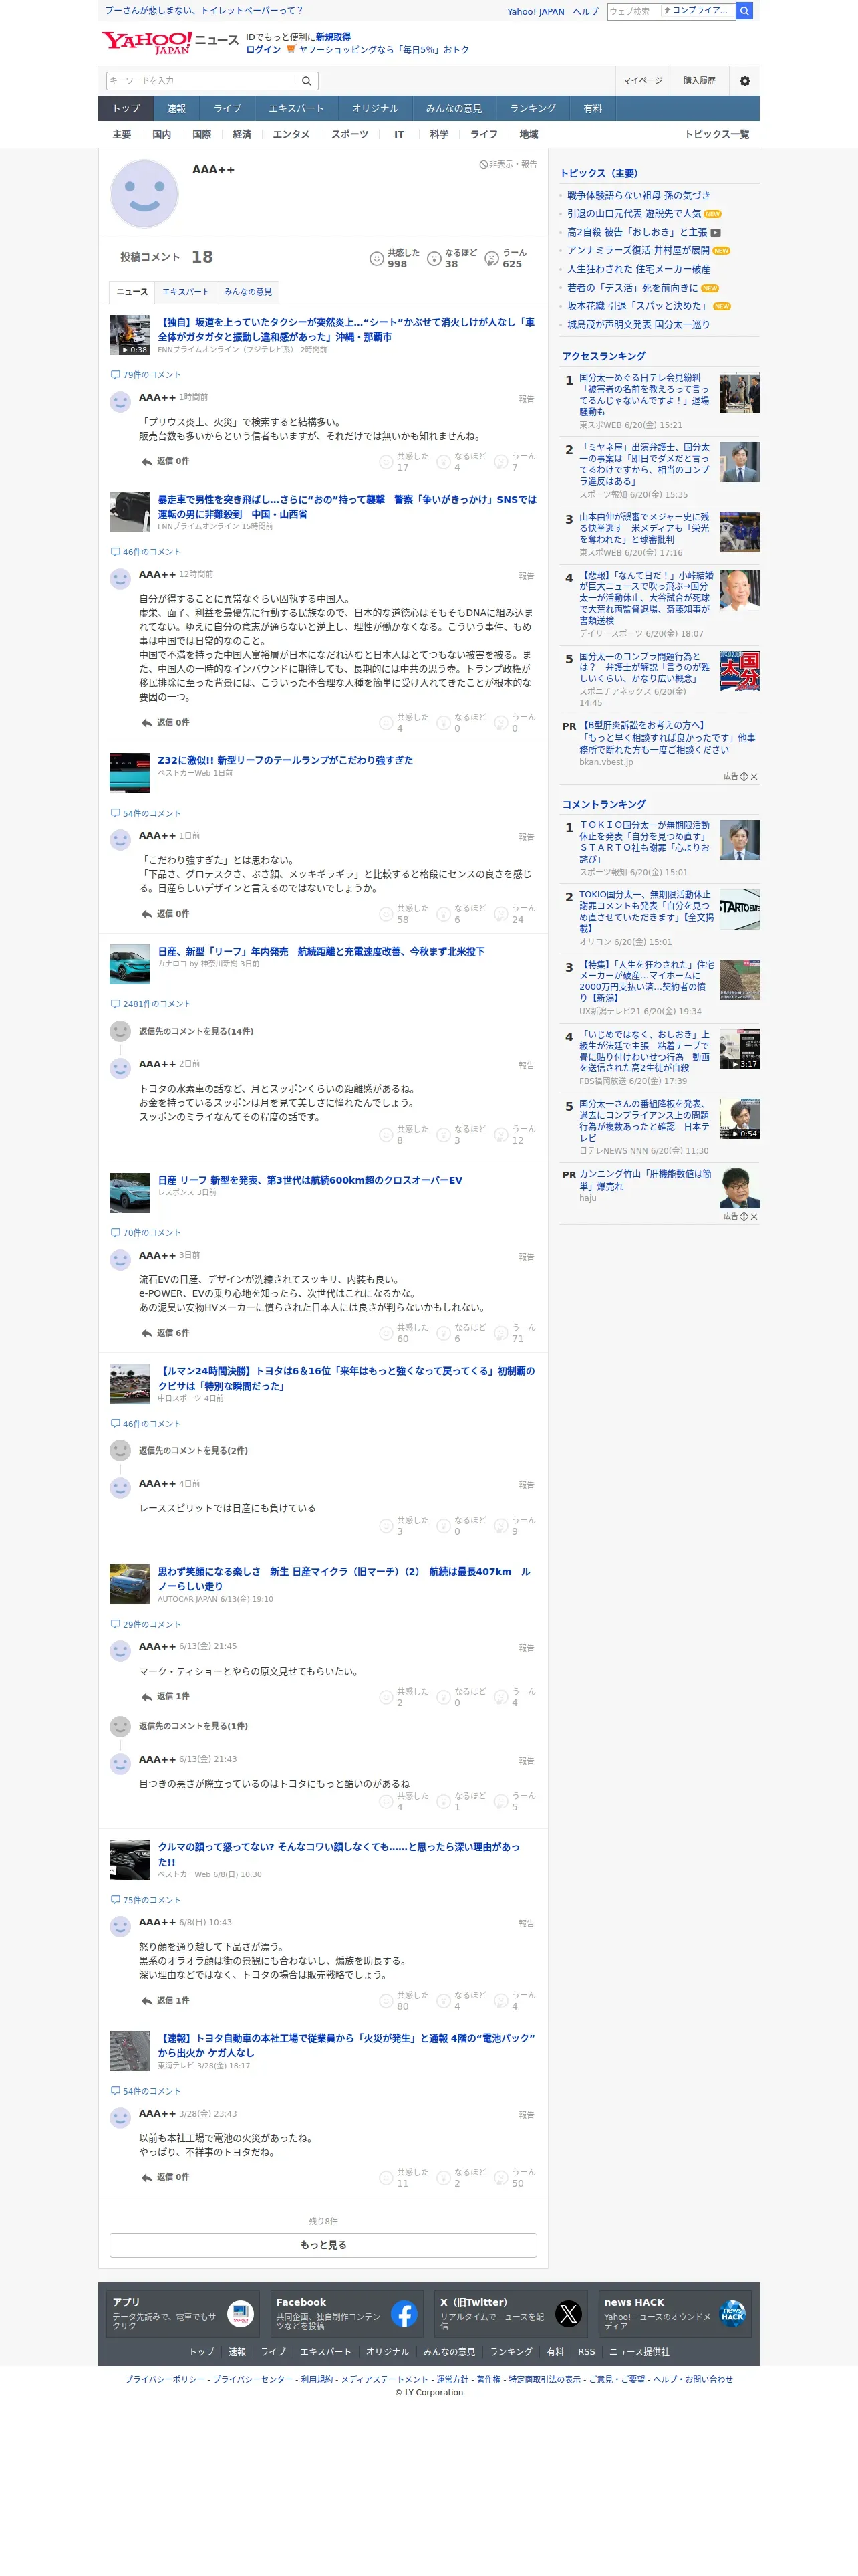Viewport: 858px width, 2576px height.
Task: Open the Facebook footer icon
Action: 404,2313
